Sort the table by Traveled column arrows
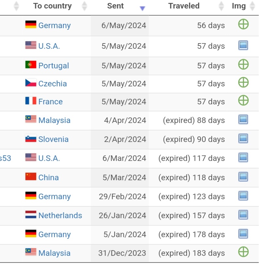The height and width of the screenshot is (265, 267). tap(221, 6)
